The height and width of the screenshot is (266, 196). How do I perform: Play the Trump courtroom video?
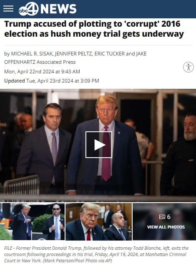click(x=98, y=145)
